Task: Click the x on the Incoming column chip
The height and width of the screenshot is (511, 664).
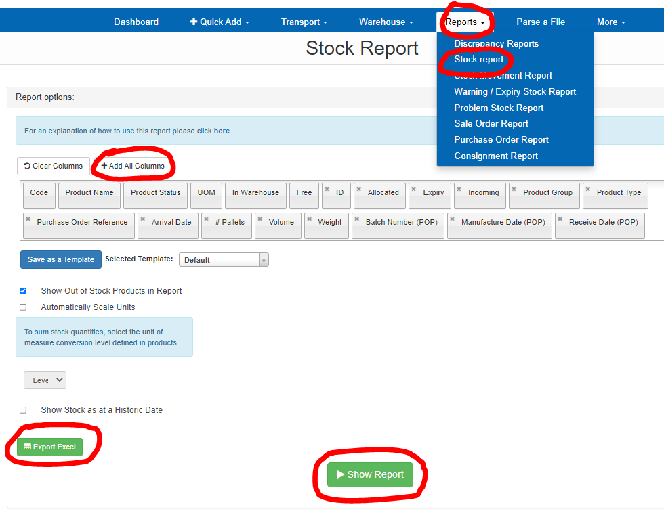Action: click(458, 189)
